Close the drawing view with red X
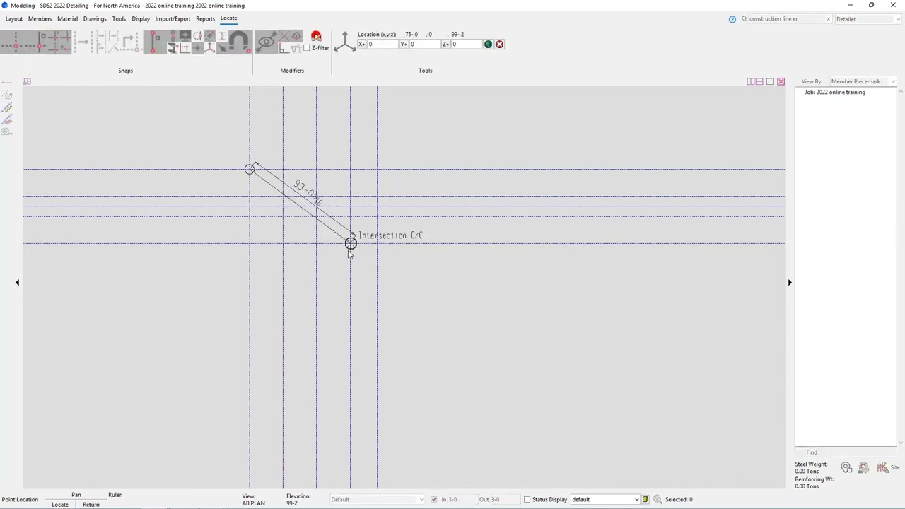The height and width of the screenshot is (509, 905). [x=781, y=81]
